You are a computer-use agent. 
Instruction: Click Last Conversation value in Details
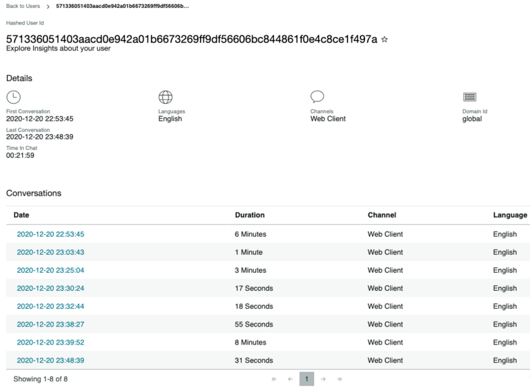tap(39, 137)
